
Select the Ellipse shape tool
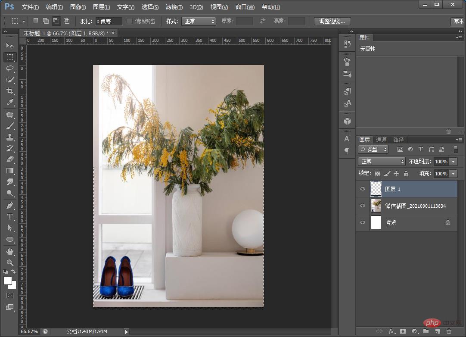coord(10,240)
